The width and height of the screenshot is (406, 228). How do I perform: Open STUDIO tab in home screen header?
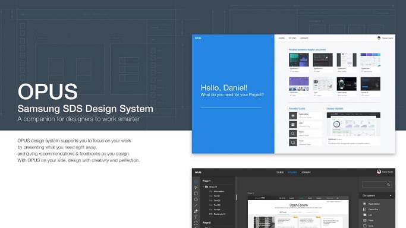click(x=292, y=38)
